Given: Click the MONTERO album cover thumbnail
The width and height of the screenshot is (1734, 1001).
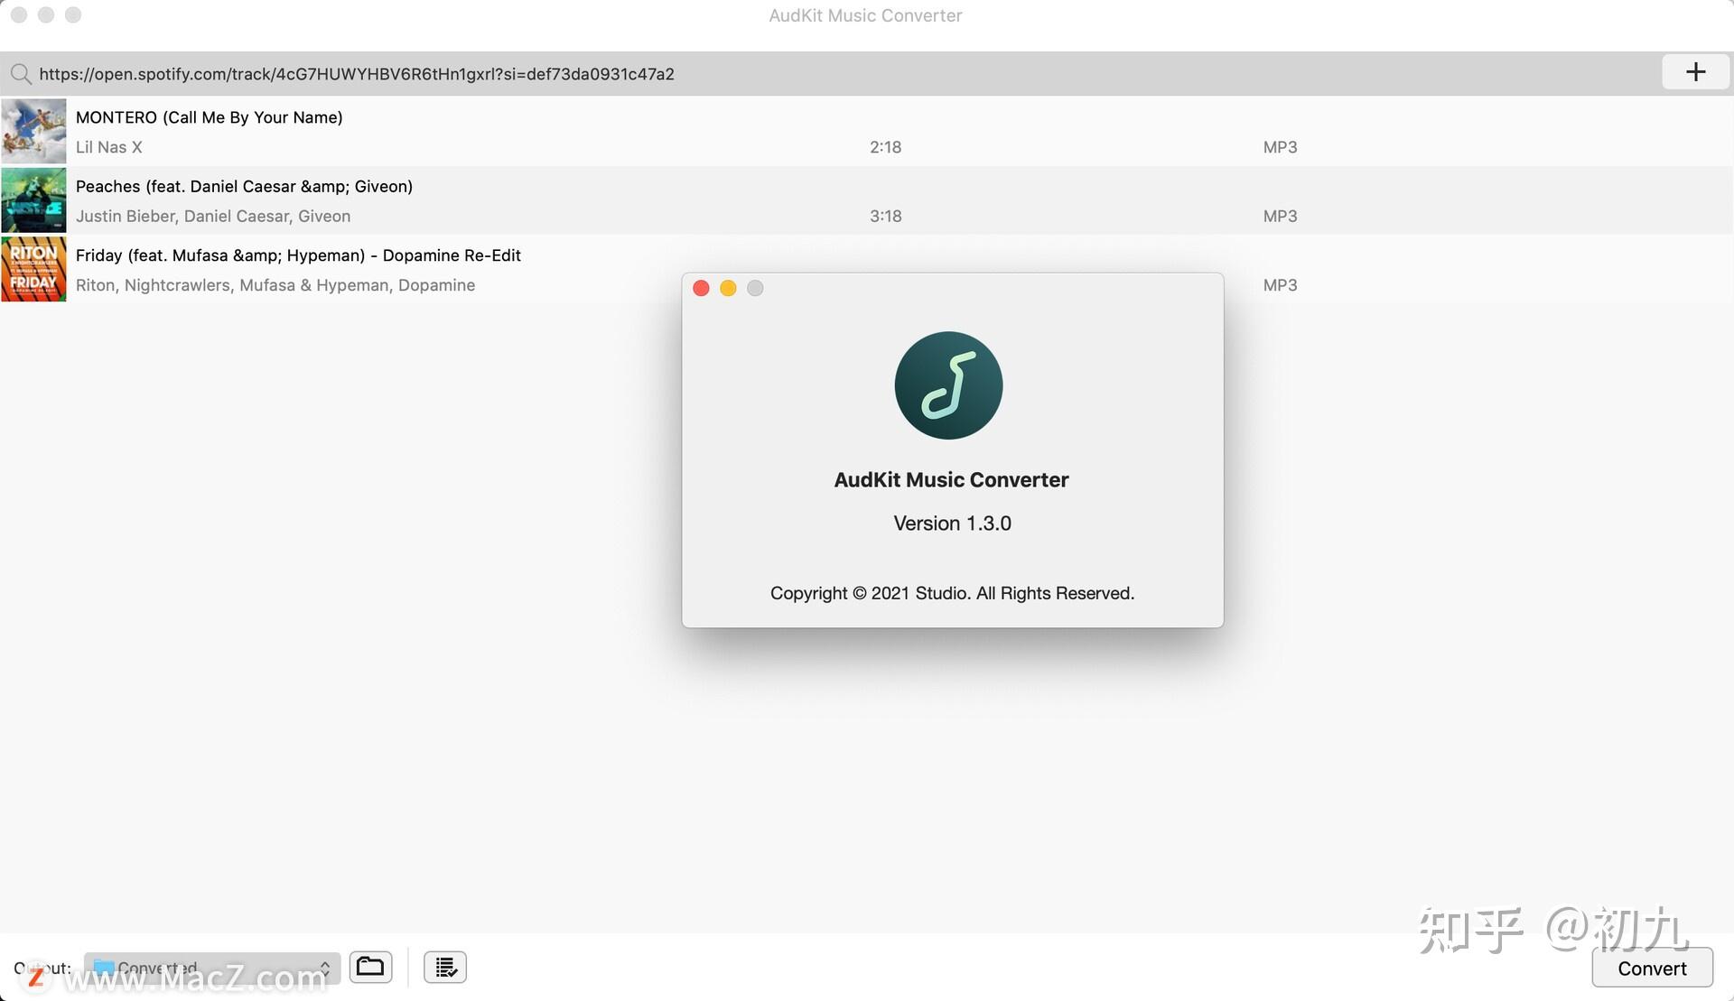Looking at the screenshot, I should [33, 131].
